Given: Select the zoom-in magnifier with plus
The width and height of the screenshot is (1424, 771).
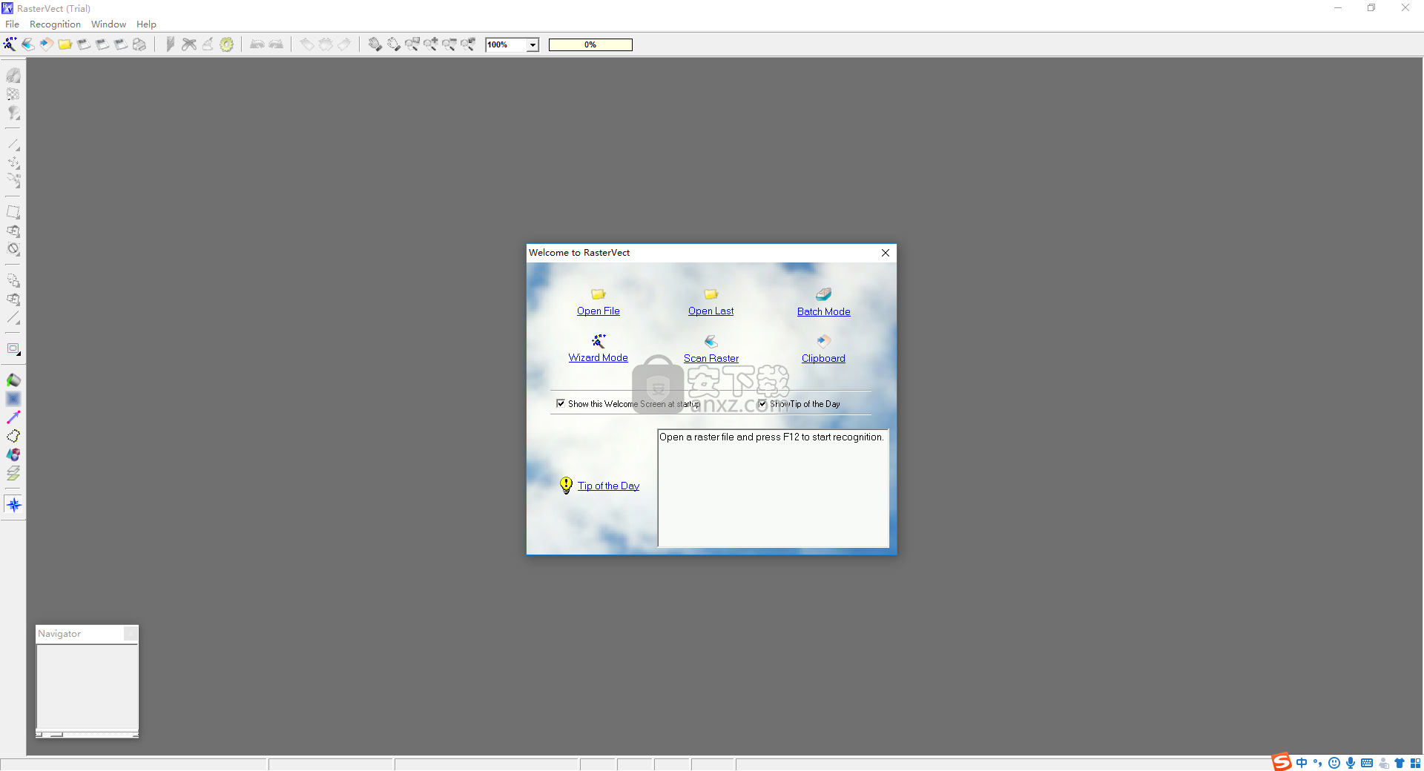Looking at the screenshot, I should tap(431, 44).
